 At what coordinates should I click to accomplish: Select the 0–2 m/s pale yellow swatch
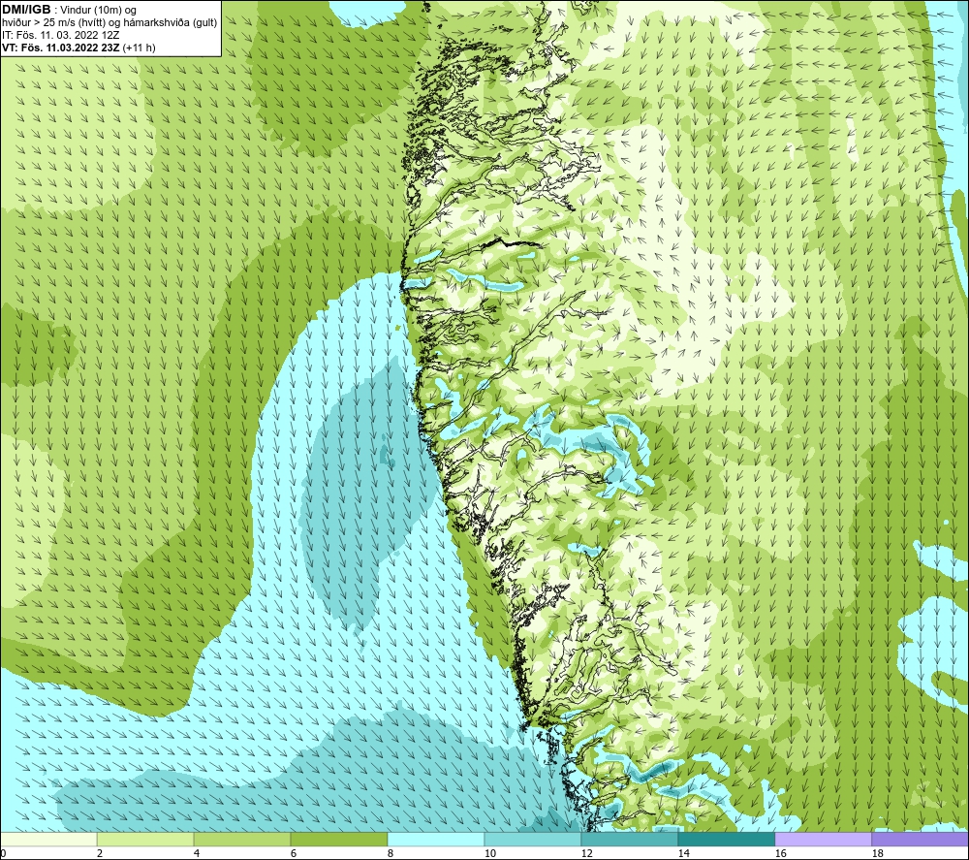tap(48, 839)
